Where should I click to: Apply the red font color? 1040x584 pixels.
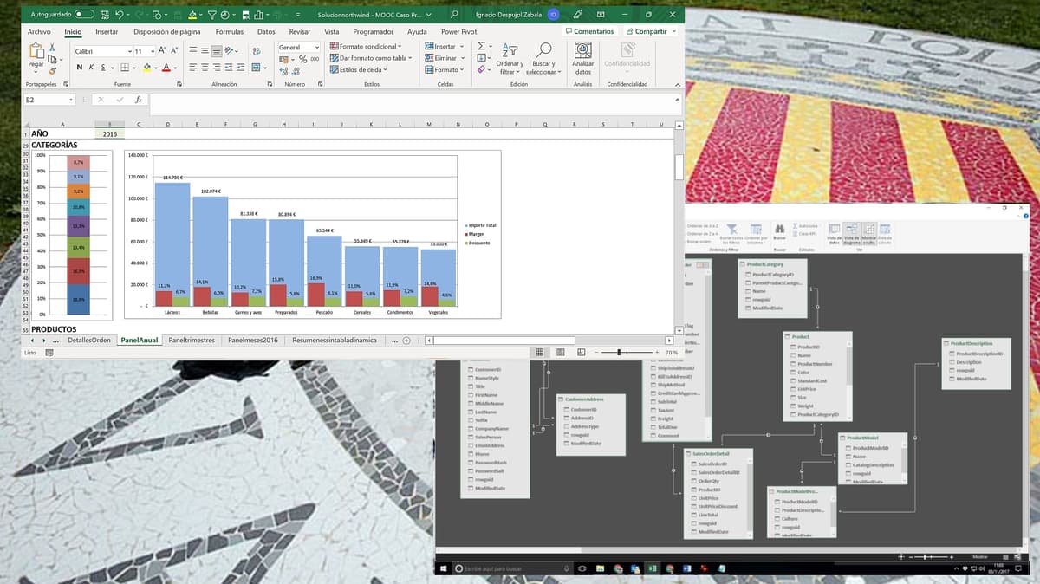(x=166, y=68)
